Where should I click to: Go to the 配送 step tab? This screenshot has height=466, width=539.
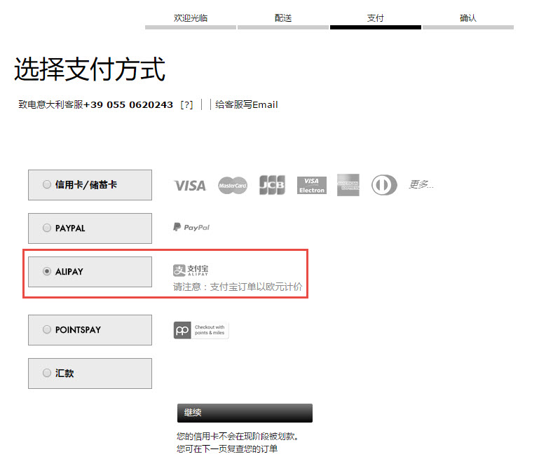[x=283, y=20]
